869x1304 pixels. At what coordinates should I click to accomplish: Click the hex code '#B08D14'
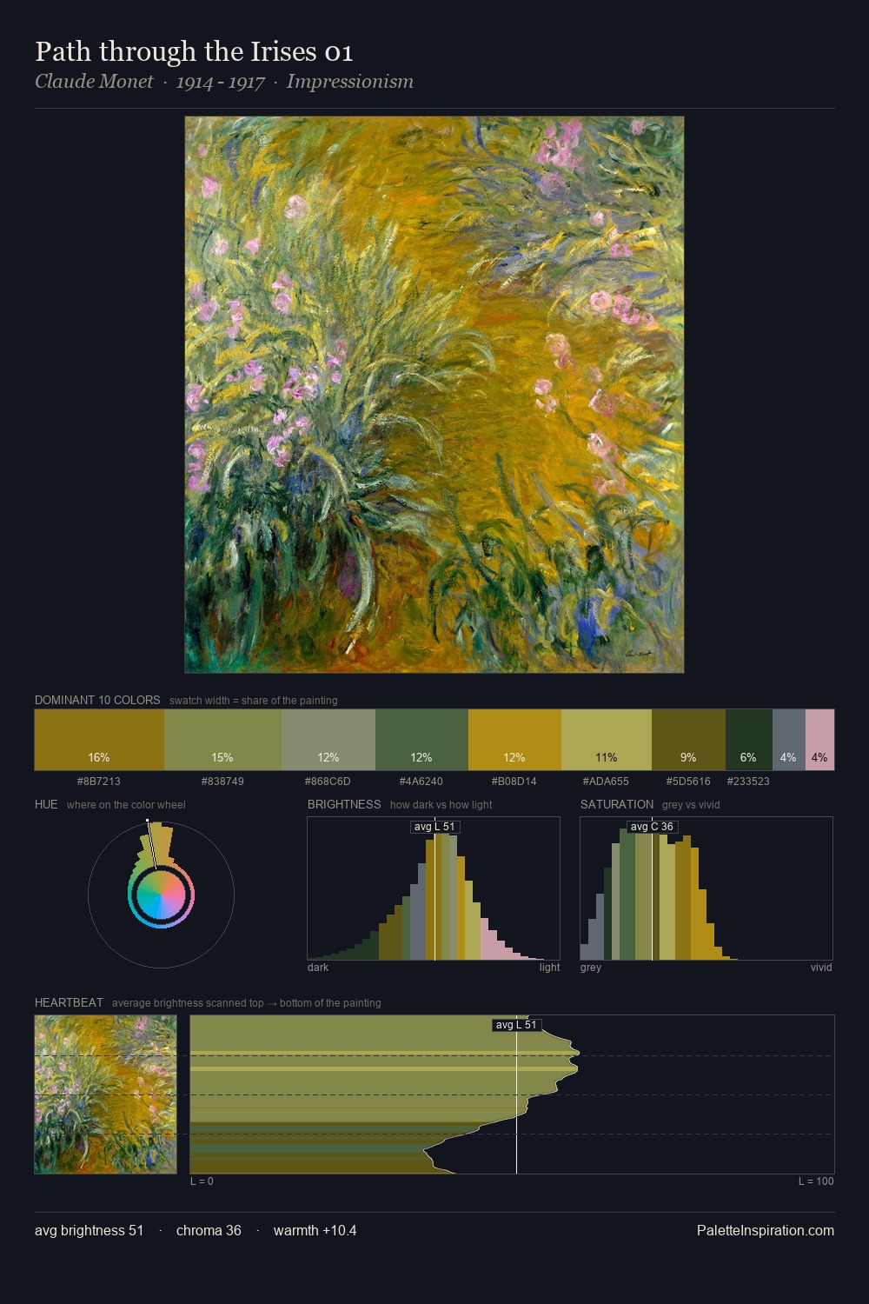(514, 782)
